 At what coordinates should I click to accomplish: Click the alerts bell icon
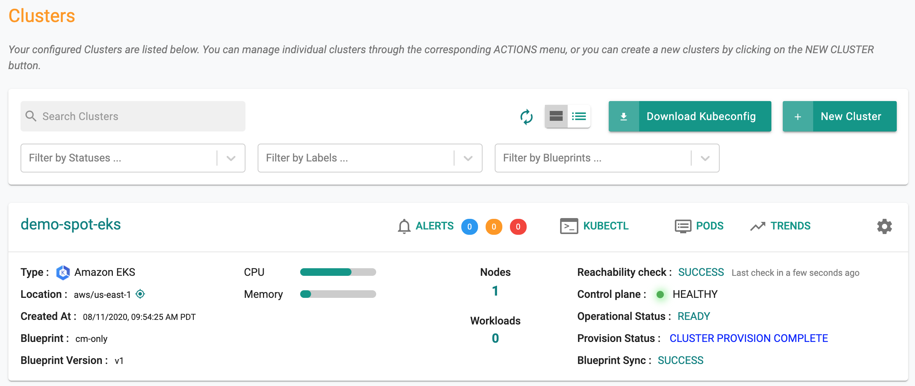point(404,226)
